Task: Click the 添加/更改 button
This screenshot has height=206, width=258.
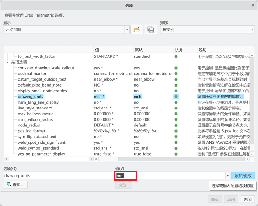Action: (243, 175)
